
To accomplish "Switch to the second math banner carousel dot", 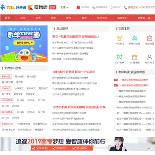I will [x=41, y=59].
